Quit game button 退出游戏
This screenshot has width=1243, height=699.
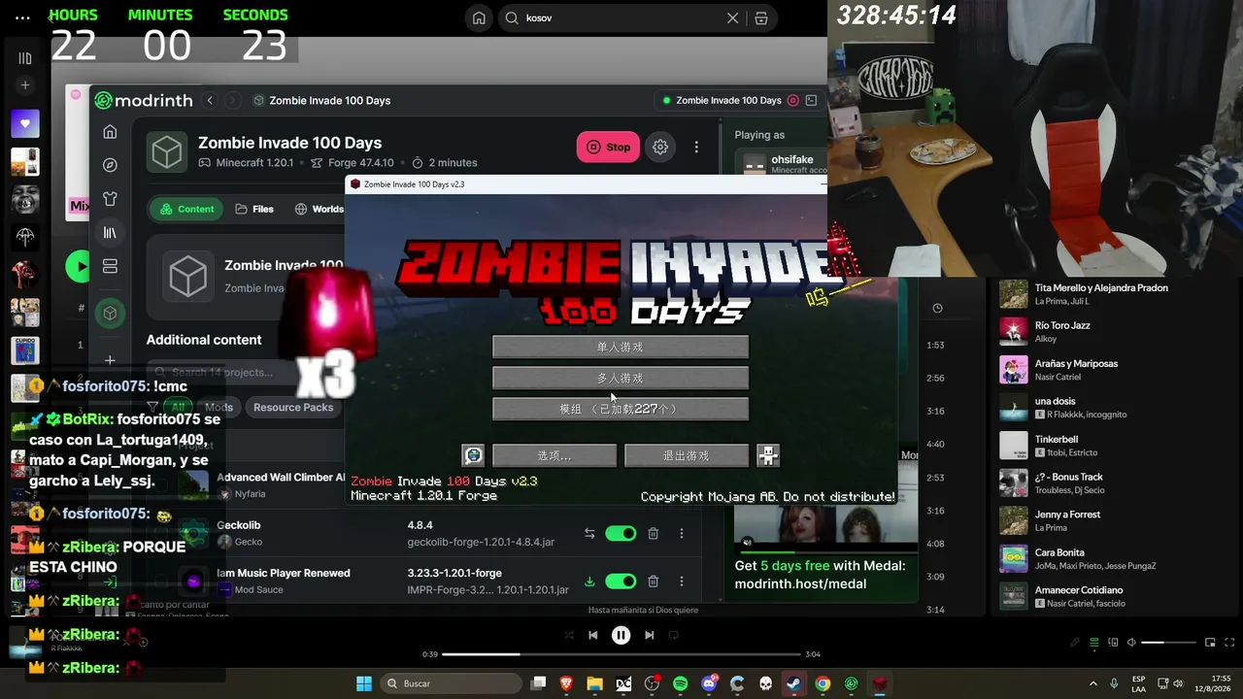[687, 455]
